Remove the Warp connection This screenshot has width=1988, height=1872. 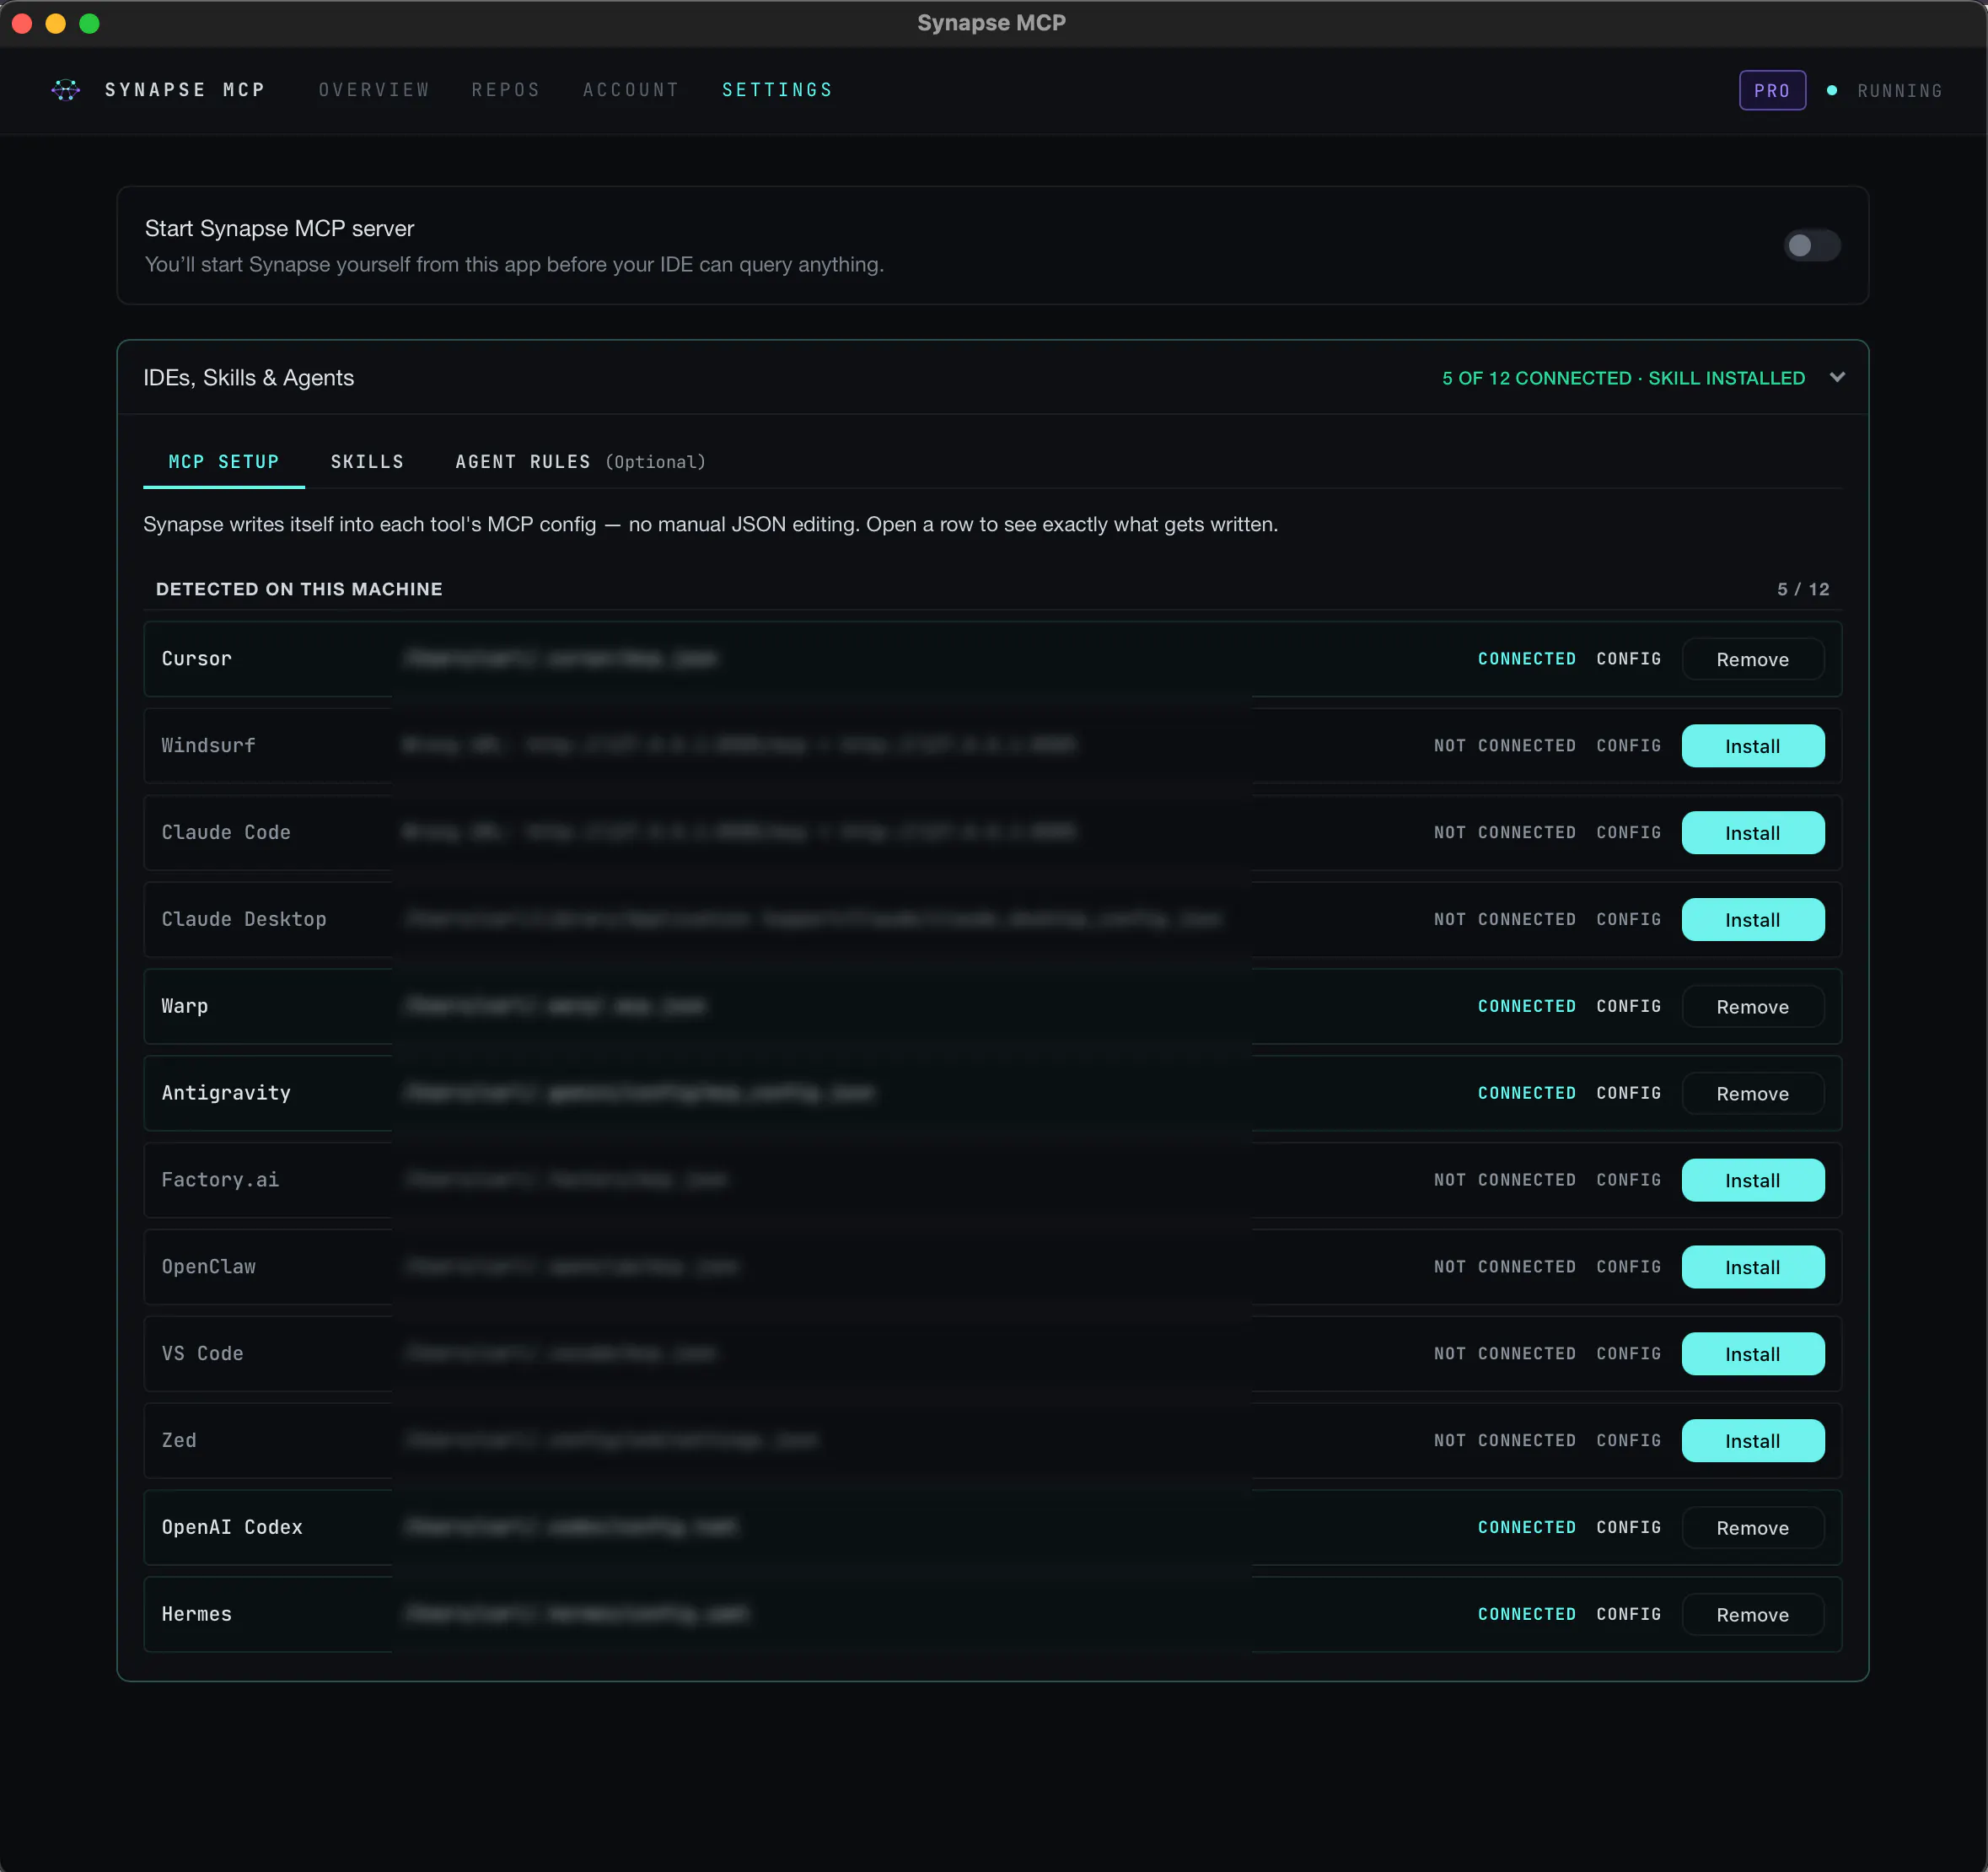pyautogui.click(x=1752, y=1007)
